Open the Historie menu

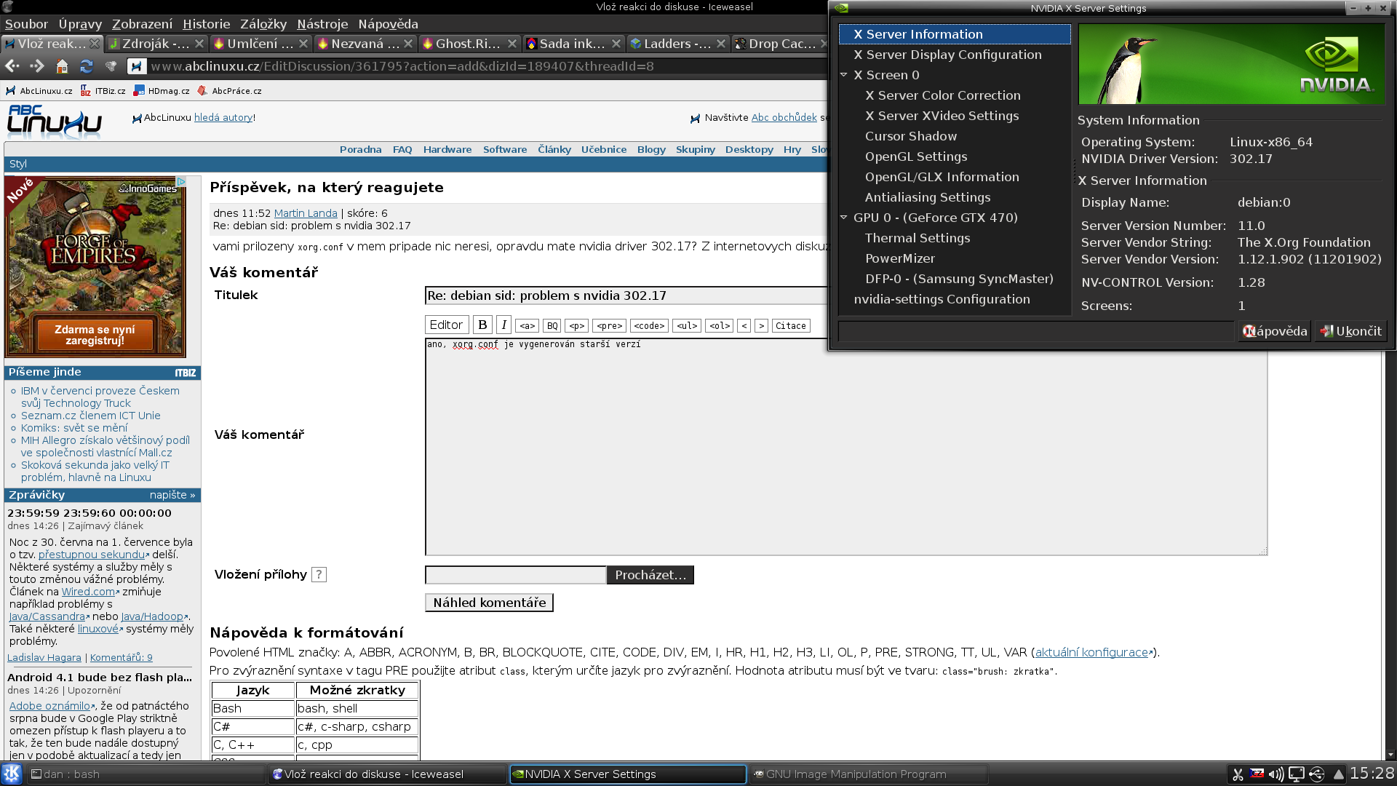[206, 24]
